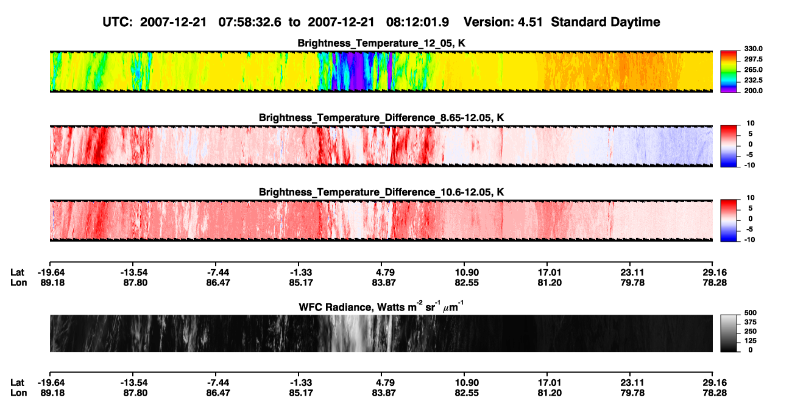
Task: Click the WFC Radiance panel title
Action: click(381, 306)
